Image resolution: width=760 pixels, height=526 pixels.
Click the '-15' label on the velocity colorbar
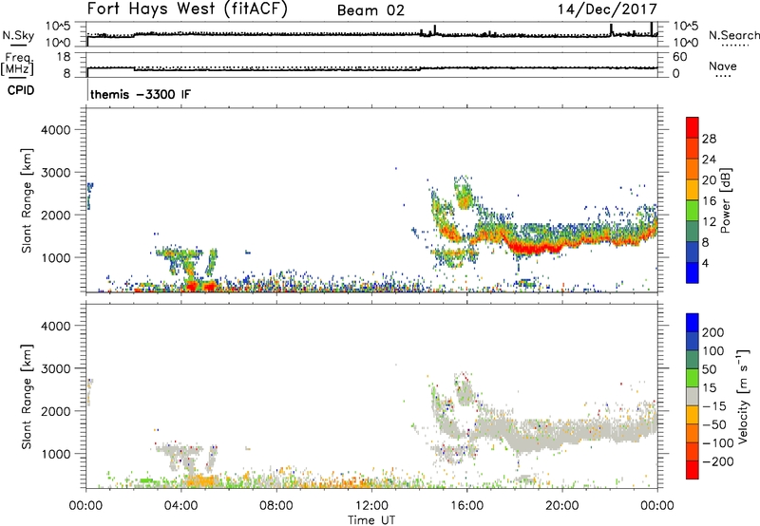(714, 406)
